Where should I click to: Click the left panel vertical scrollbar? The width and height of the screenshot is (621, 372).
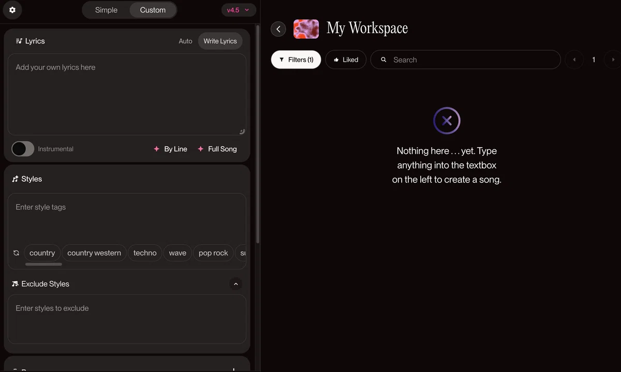point(258,134)
